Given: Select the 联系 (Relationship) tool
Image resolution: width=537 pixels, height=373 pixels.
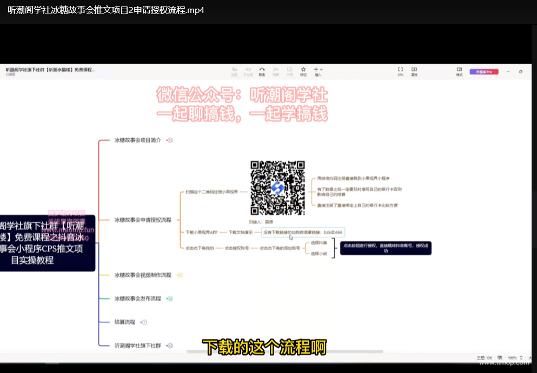Looking at the screenshot, I should (x=262, y=71).
